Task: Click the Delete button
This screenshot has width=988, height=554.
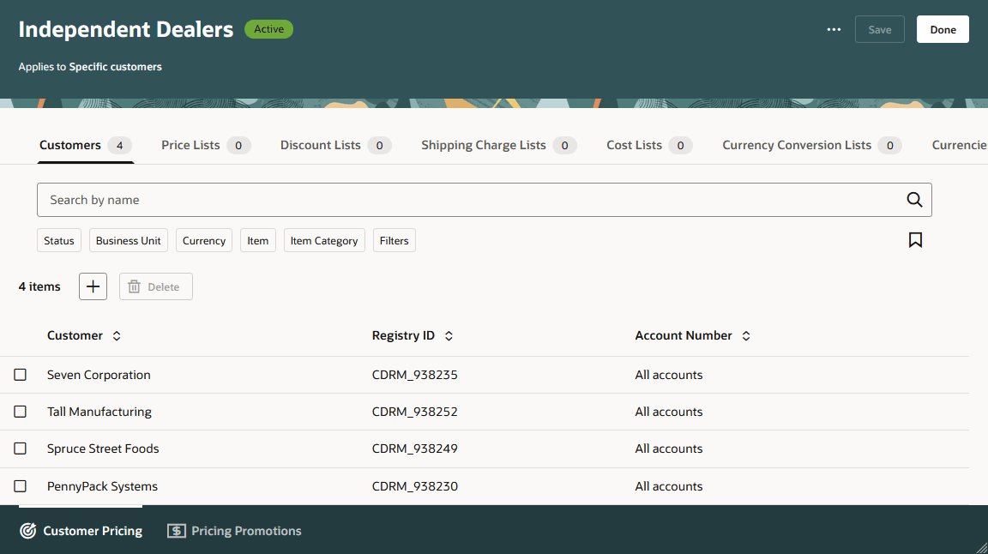Action: (155, 286)
